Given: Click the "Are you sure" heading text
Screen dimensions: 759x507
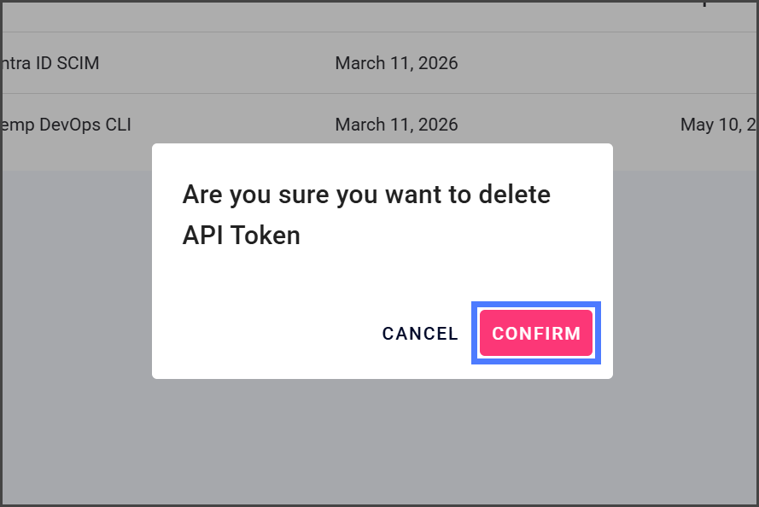Looking at the screenshot, I should (x=256, y=195).
